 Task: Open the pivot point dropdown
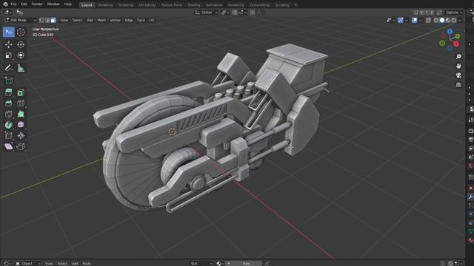click(x=225, y=13)
